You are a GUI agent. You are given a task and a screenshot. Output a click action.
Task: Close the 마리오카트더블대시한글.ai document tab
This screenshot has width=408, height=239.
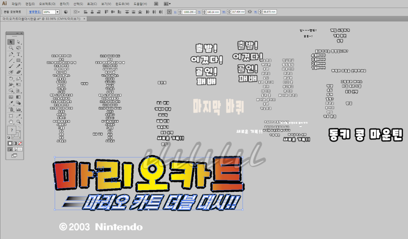click(84, 19)
